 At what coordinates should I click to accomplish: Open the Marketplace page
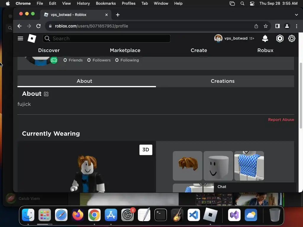point(125,50)
